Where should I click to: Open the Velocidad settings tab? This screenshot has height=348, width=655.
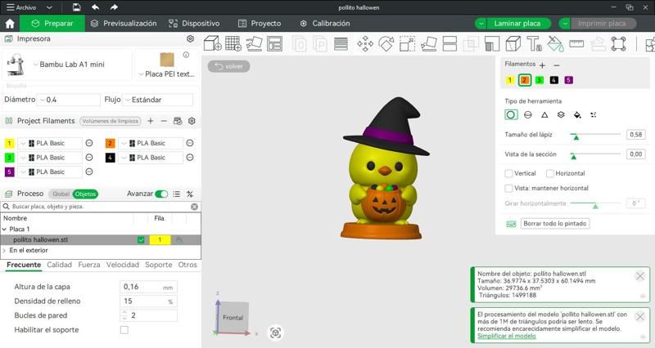tap(122, 265)
